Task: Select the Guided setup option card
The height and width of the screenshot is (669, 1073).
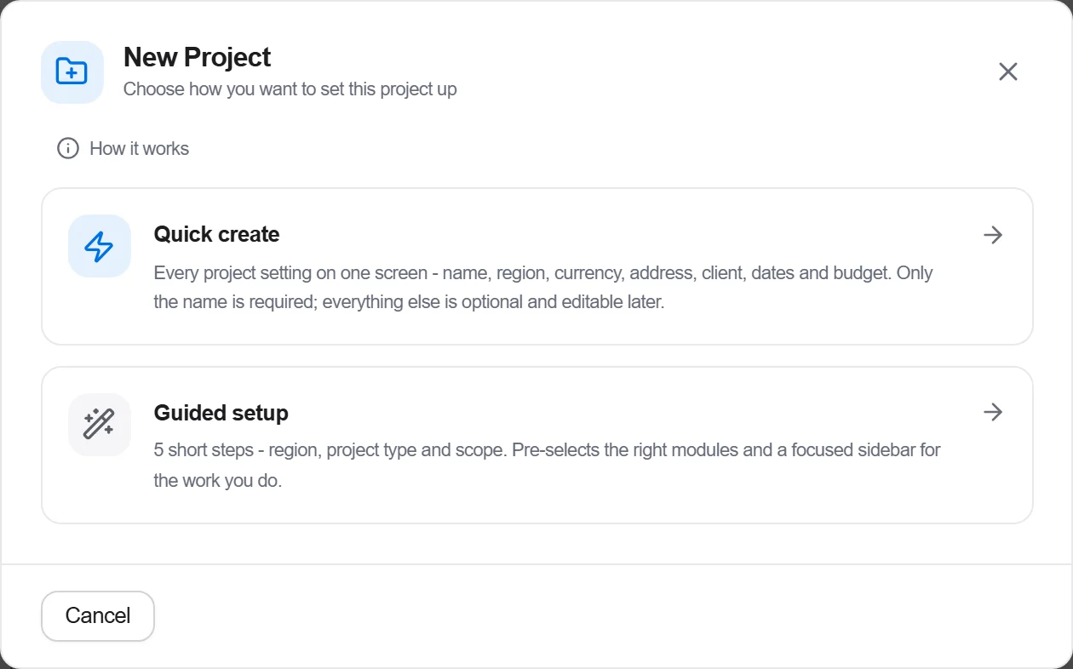Action: pos(537,445)
